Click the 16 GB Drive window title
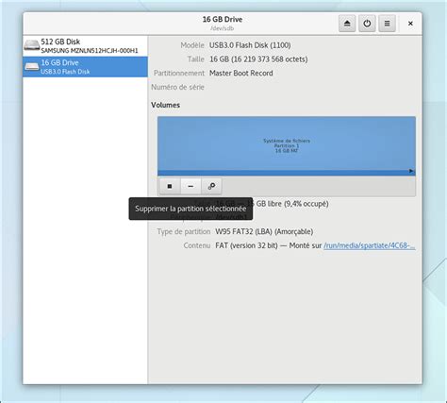 tap(223, 20)
